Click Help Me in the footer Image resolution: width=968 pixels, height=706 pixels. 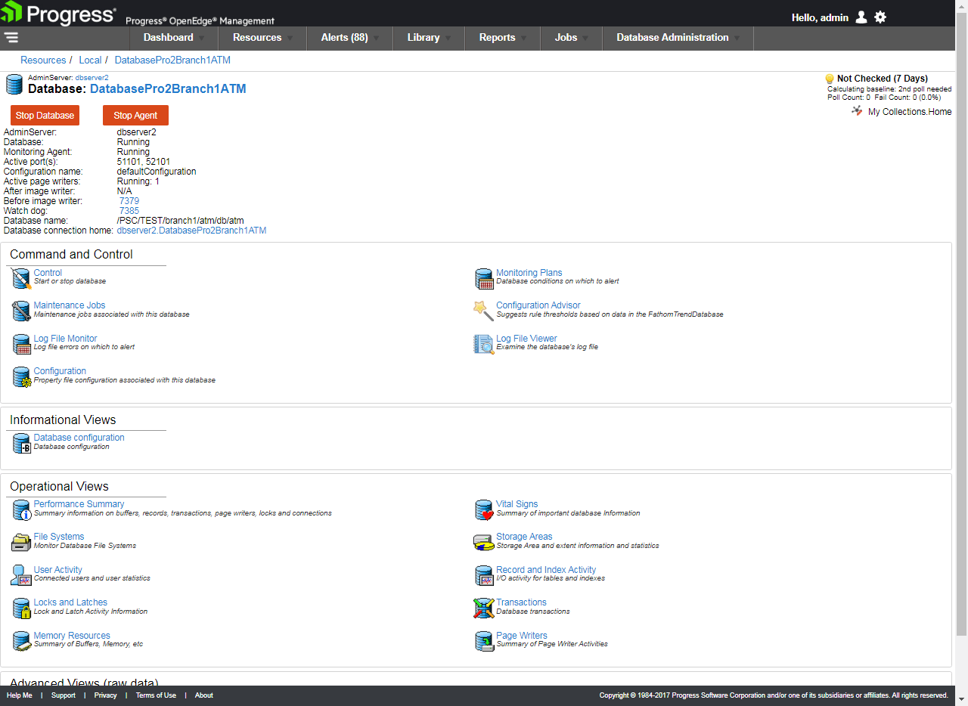[x=20, y=695]
